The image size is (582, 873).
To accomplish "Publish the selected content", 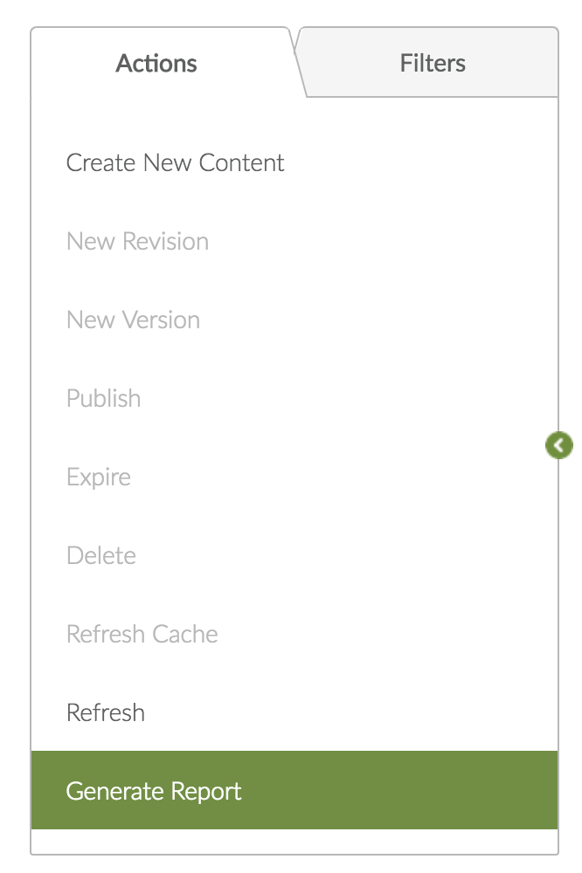I will 103,399.
